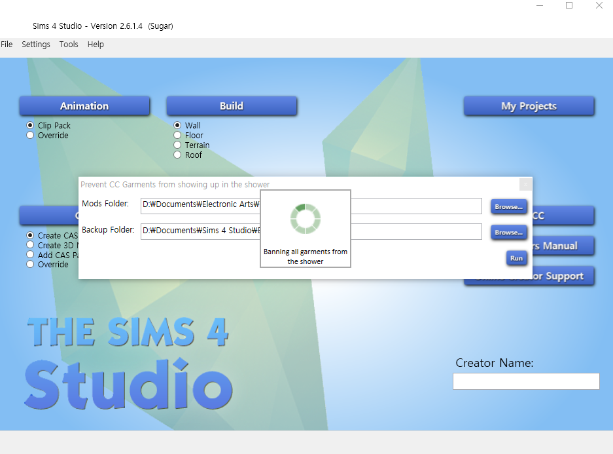Viewport: 613px width, 454px height.
Task: Click the Animation button
Action: (84, 106)
